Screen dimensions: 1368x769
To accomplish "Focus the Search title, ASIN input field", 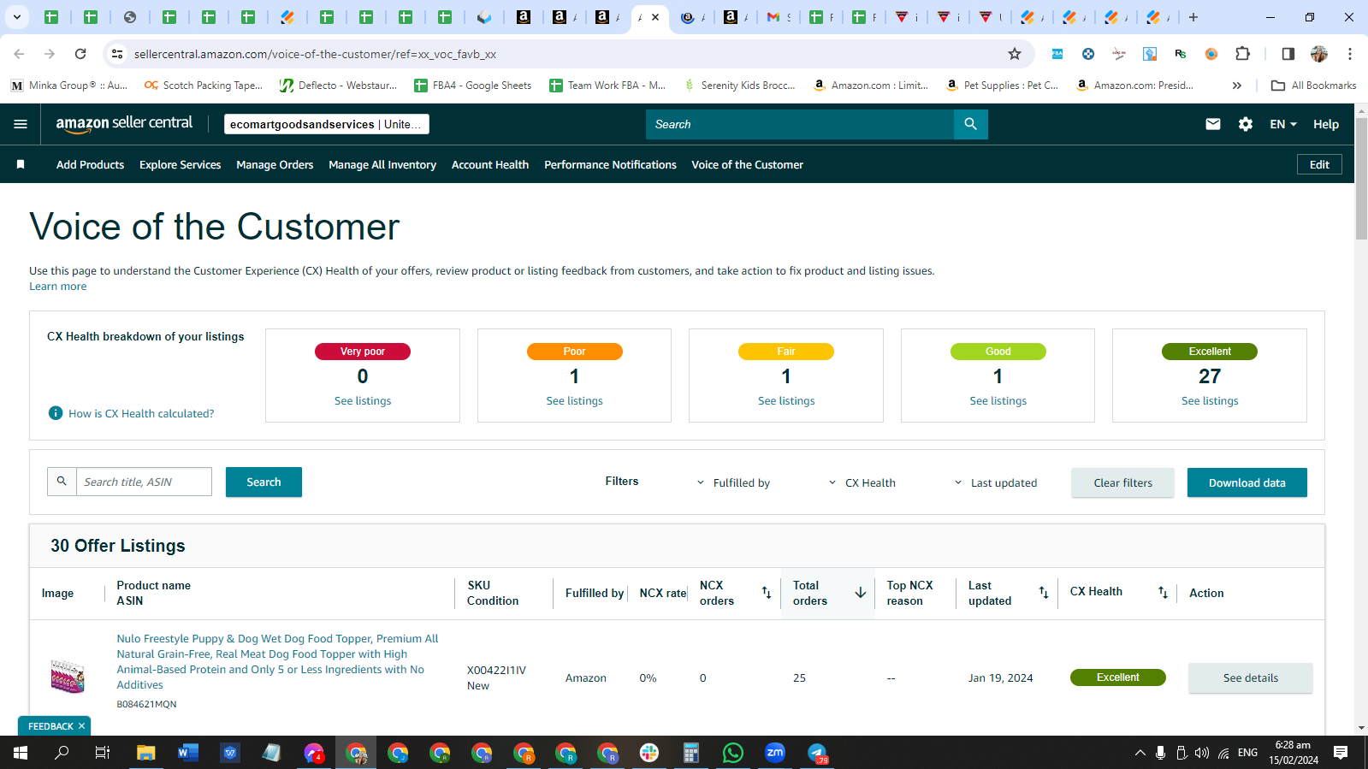I will click(144, 482).
